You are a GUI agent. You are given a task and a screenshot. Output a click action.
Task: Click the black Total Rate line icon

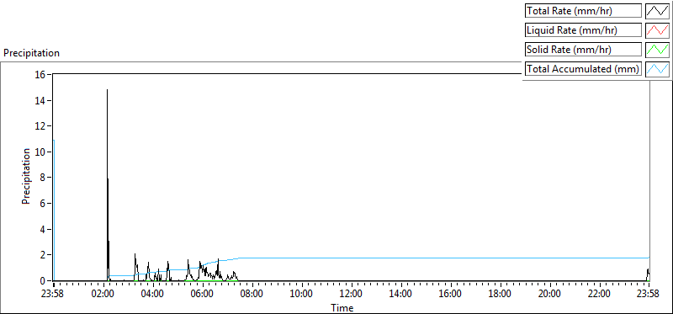pos(658,11)
